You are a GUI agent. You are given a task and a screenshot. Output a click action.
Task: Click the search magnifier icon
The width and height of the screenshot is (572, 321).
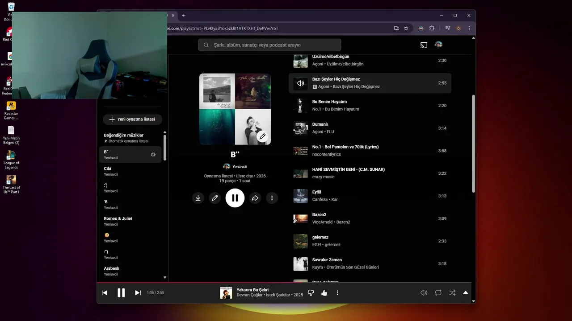pos(206,45)
